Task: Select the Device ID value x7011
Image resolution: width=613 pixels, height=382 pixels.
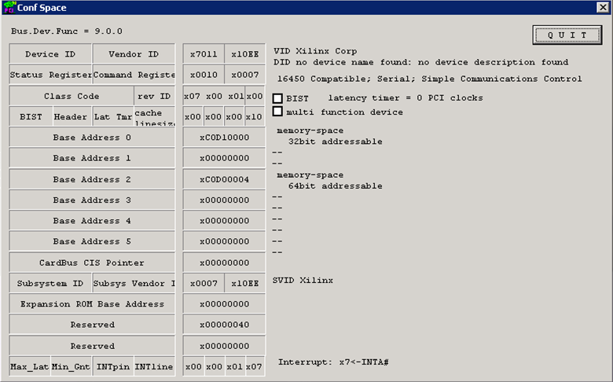Action: [x=204, y=54]
